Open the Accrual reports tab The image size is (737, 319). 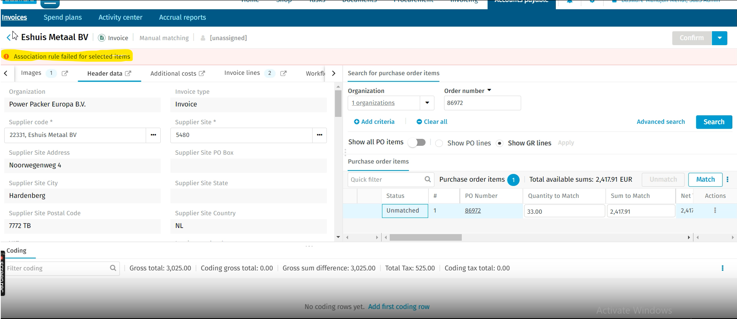182,17
